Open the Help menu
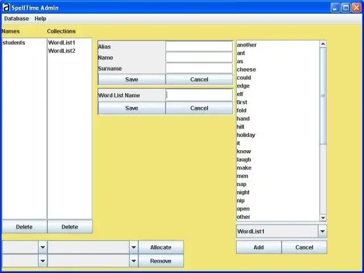This screenshot has width=364, height=273. click(40, 19)
